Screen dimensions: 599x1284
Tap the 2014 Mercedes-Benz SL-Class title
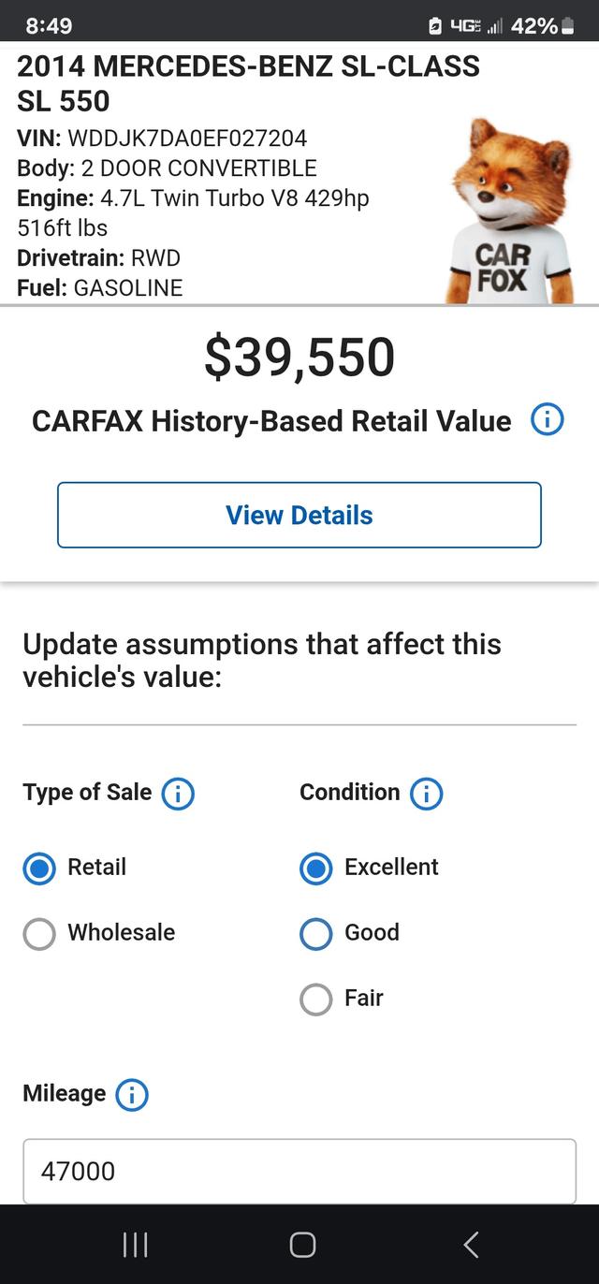tap(249, 83)
